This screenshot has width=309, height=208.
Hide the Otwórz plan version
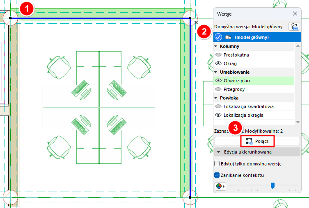pos(218,81)
